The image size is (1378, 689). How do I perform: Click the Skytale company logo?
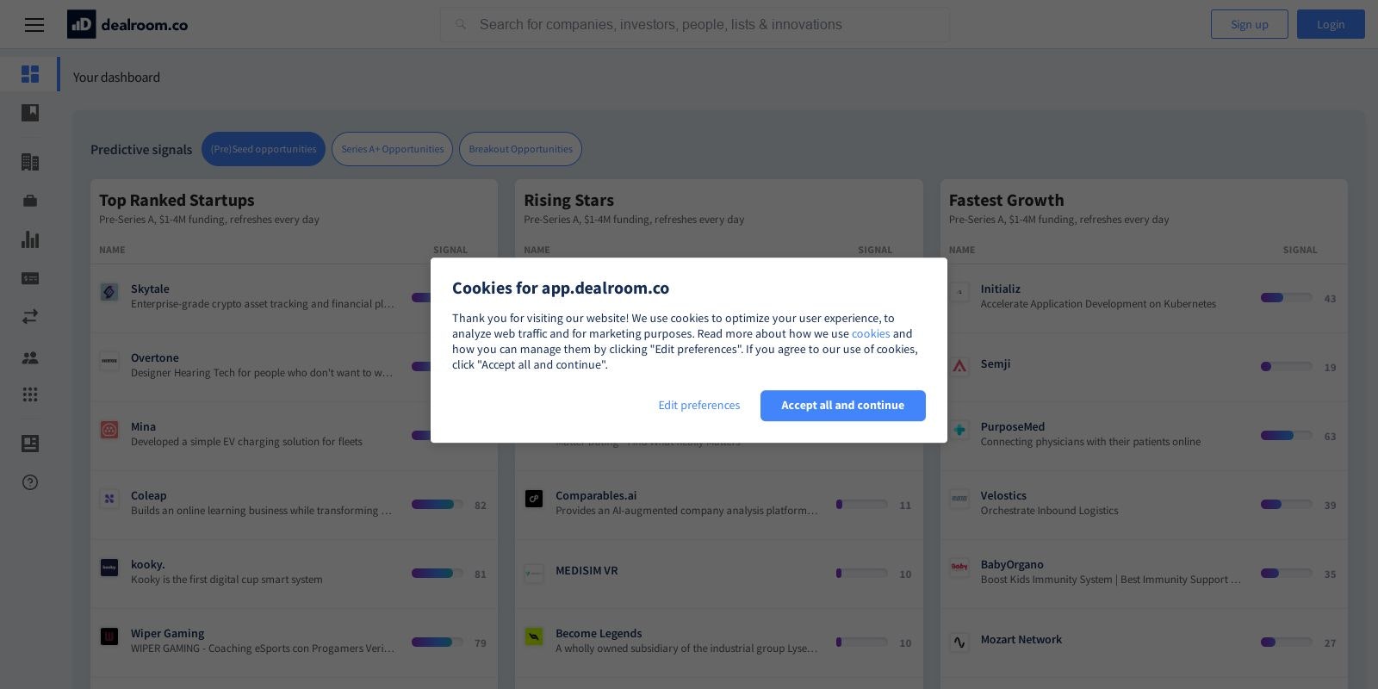[x=109, y=292]
